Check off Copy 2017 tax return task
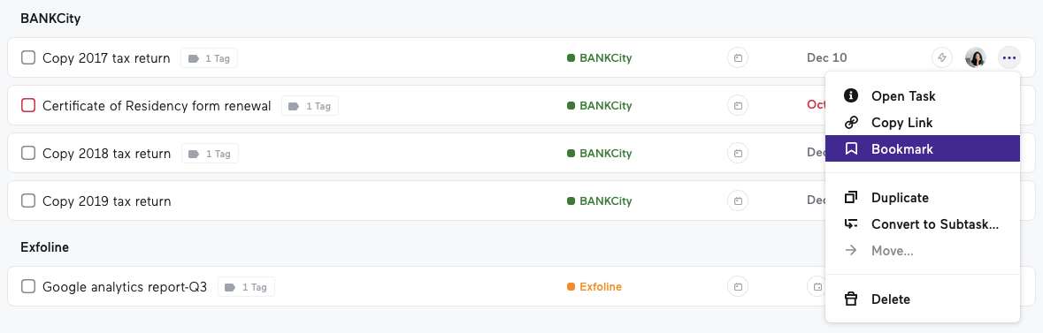Image resolution: width=1043 pixels, height=333 pixels. [28, 57]
